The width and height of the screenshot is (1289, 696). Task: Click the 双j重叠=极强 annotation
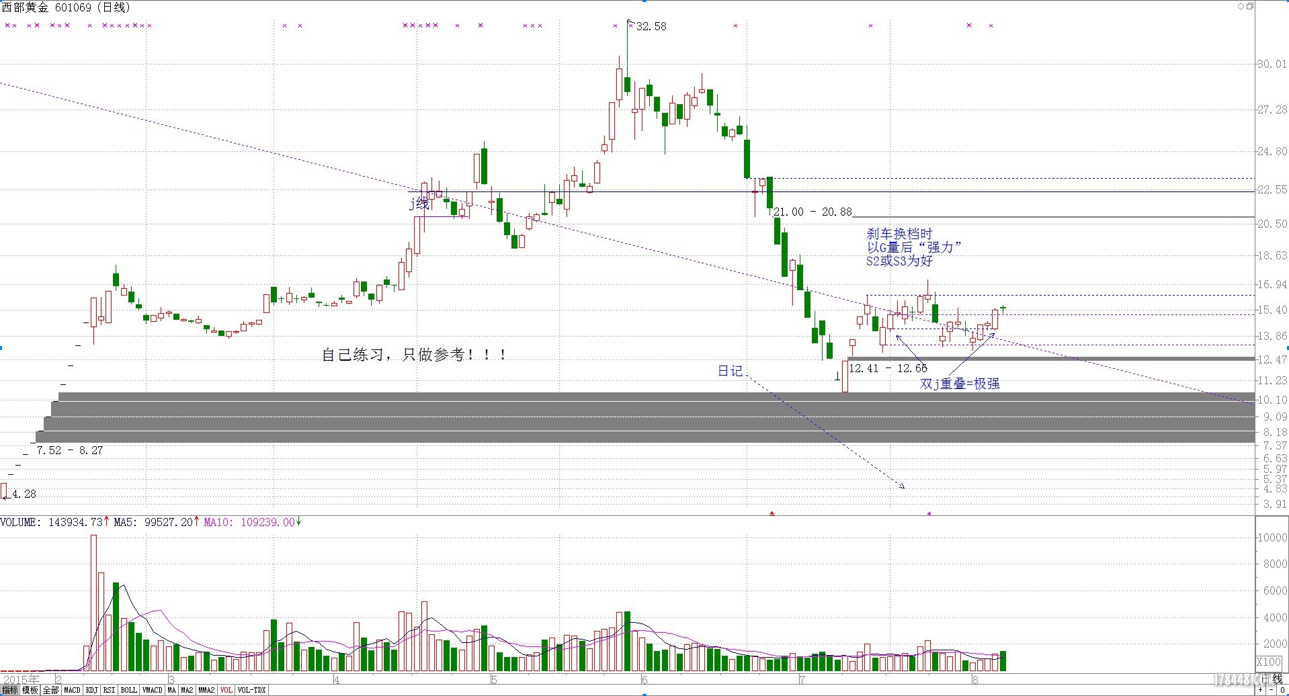[960, 384]
